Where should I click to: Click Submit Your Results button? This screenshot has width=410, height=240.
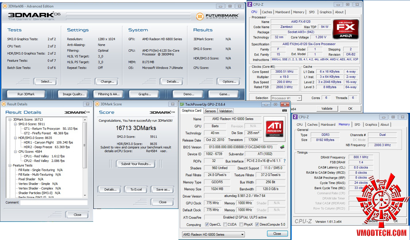[136, 164]
